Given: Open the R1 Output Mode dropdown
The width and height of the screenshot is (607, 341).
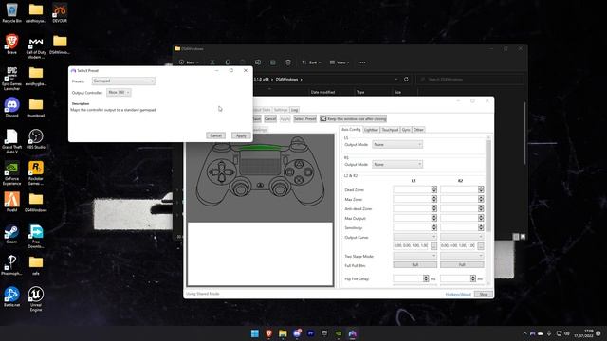Looking at the screenshot, I should pyautogui.click(x=397, y=164).
